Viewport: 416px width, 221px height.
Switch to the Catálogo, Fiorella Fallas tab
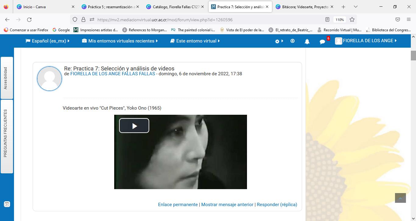click(x=175, y=7)
